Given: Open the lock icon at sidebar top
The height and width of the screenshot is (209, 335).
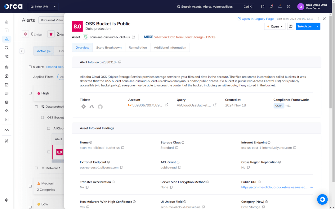Looking at the screenshot, I should point(7,22).
